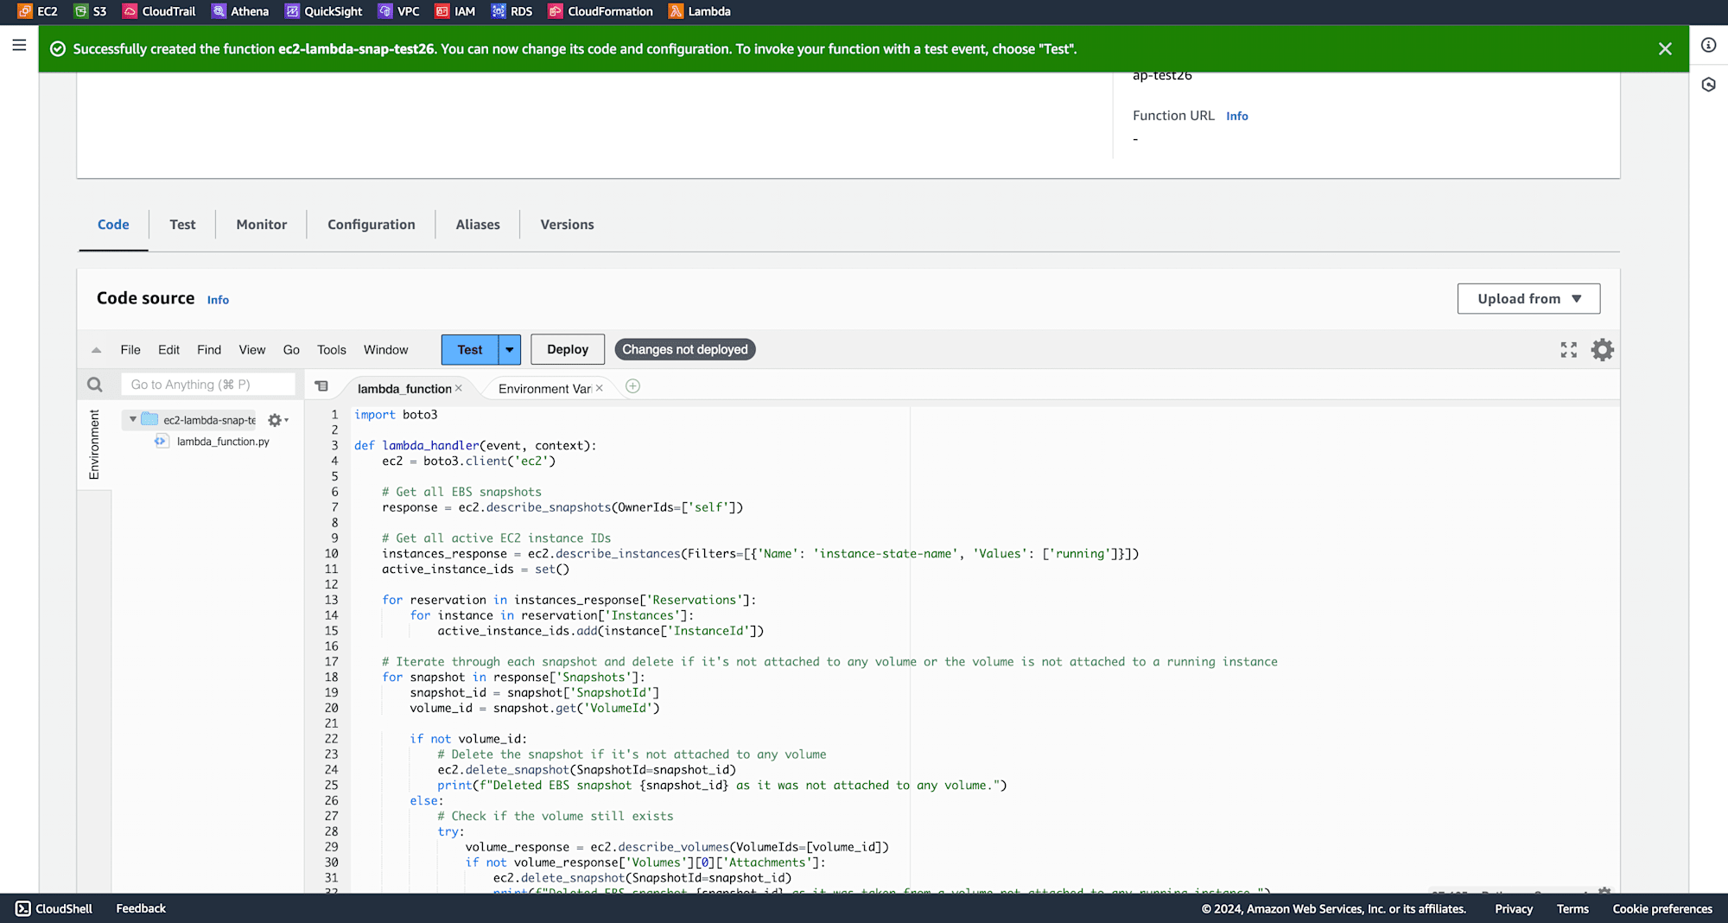Open the CloudTrail service shortcut
The image size is (1728, 923).
point(160,11)
